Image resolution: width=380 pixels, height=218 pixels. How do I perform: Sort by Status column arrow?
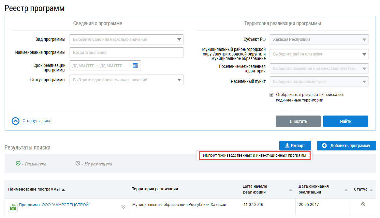pyautogui.click(x=371, y=190)
